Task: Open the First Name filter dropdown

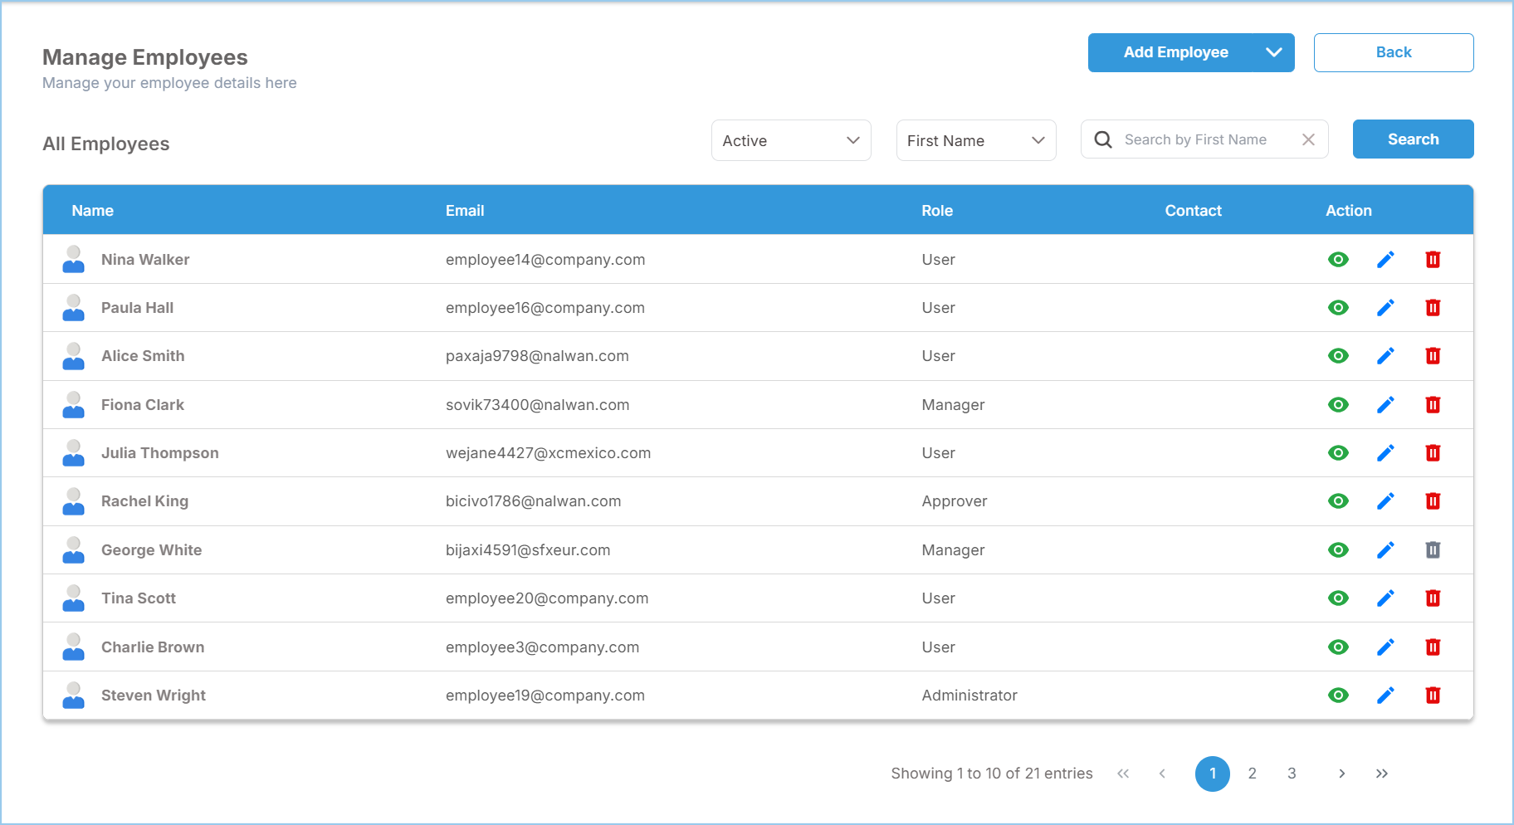Action: point(976,140)
